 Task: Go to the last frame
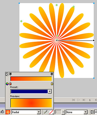(x=84, y=100)
